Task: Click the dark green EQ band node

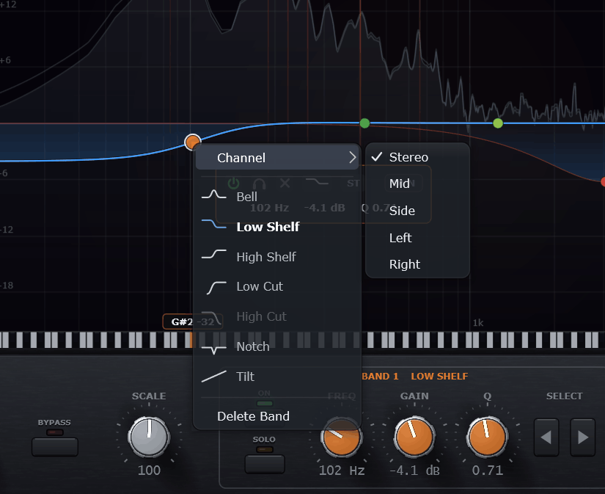Action: [364, 123]
